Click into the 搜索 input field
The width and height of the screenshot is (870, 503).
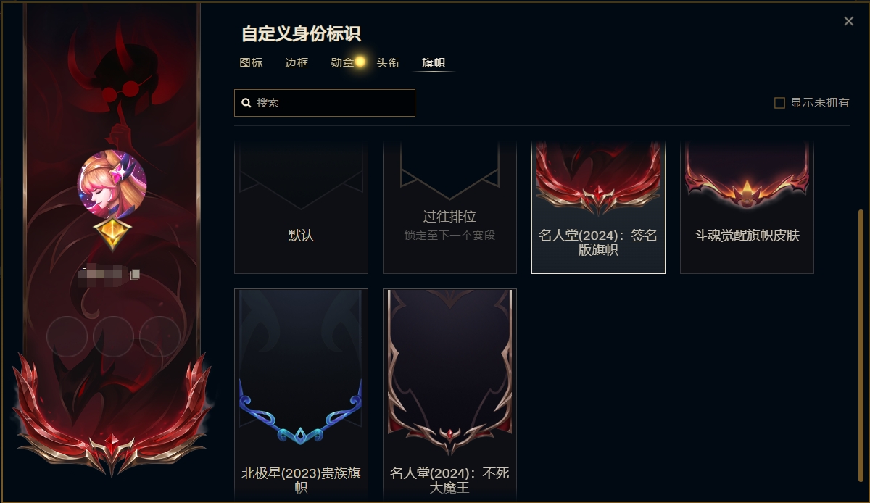click(325, 103)
